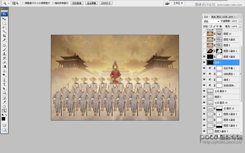The height and width of the screenshot is (153, 245).
Task: Expand the toolbox double-arrow
Action: (x=2, y=8)
